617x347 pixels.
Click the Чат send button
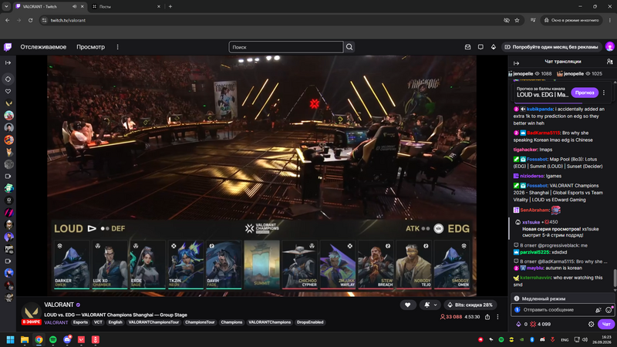tap(606, 324)
